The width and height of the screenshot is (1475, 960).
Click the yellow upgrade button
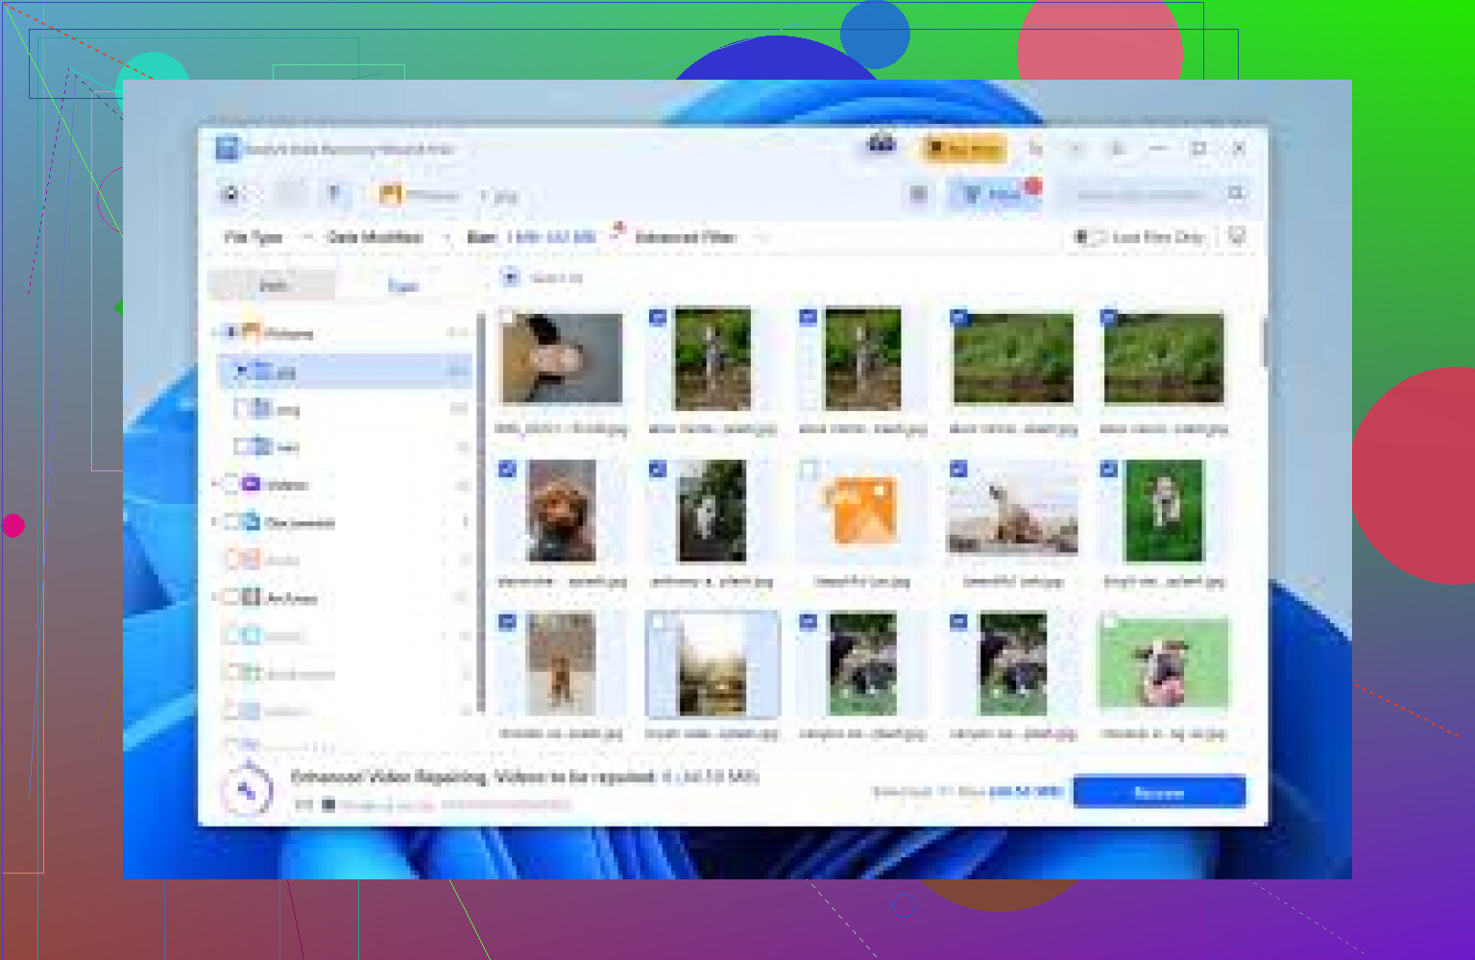963,149
